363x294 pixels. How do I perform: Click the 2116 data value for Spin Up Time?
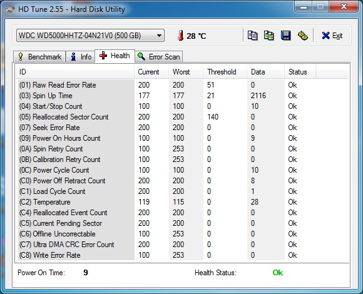[258, 96]
